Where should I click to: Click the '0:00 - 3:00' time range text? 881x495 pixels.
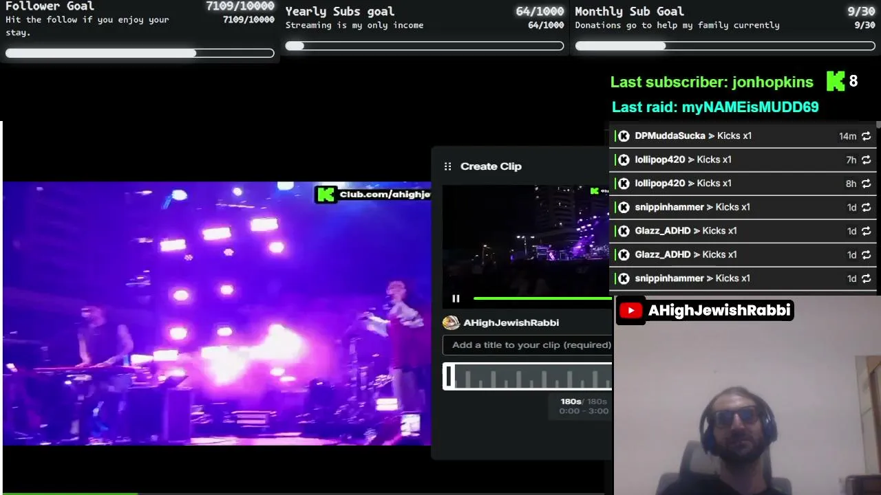pos(584,411)
